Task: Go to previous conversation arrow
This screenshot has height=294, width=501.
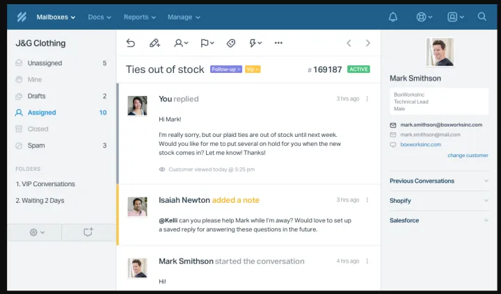Action: pos(349,43)
